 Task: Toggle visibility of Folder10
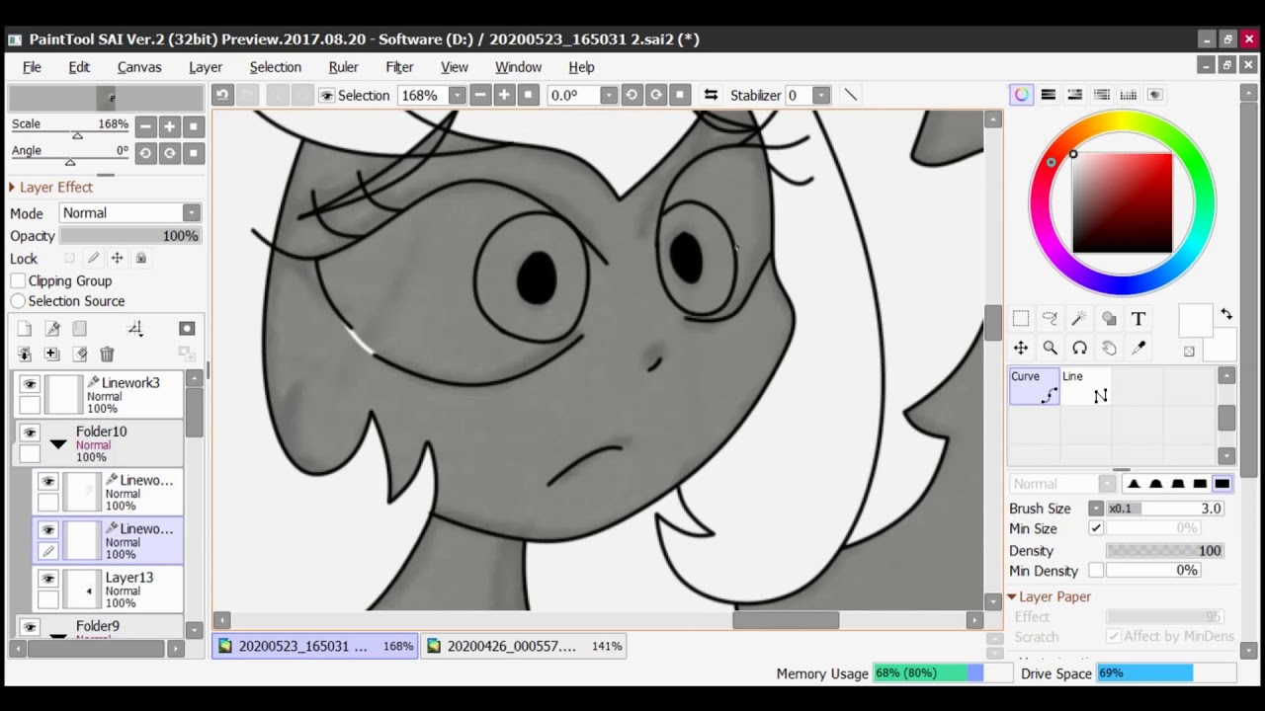pos(30,433)
